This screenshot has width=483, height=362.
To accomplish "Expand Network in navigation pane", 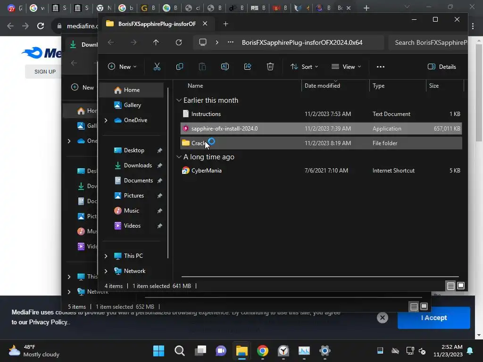I will click(106, 271).
